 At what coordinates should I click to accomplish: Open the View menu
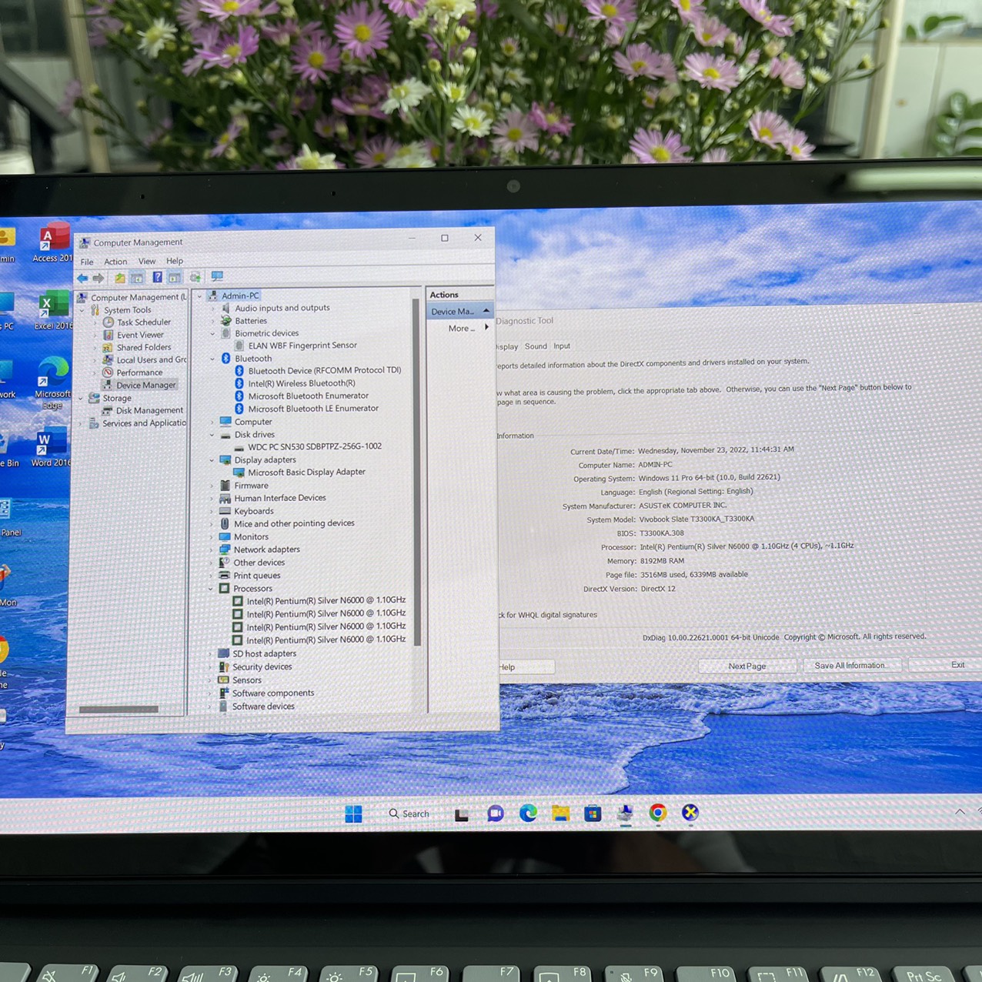[147, 262]
